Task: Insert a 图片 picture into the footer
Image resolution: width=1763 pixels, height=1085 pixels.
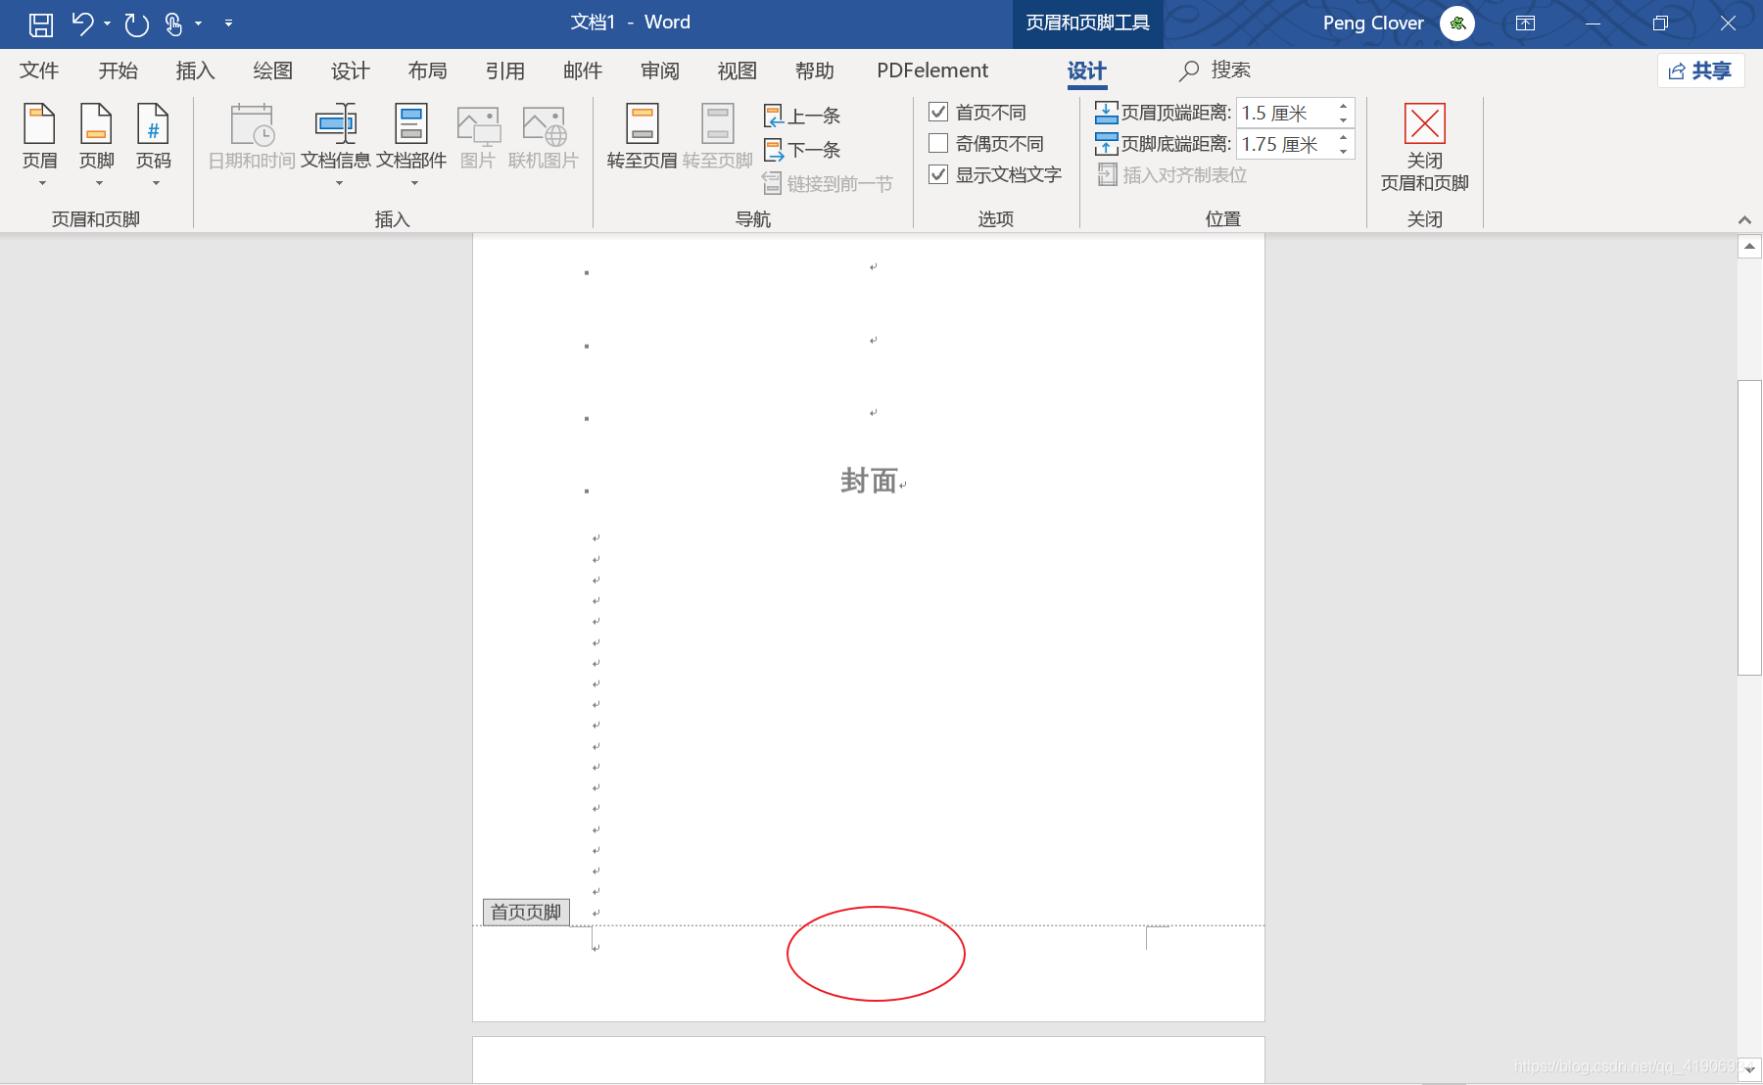Action: [478, 137]
